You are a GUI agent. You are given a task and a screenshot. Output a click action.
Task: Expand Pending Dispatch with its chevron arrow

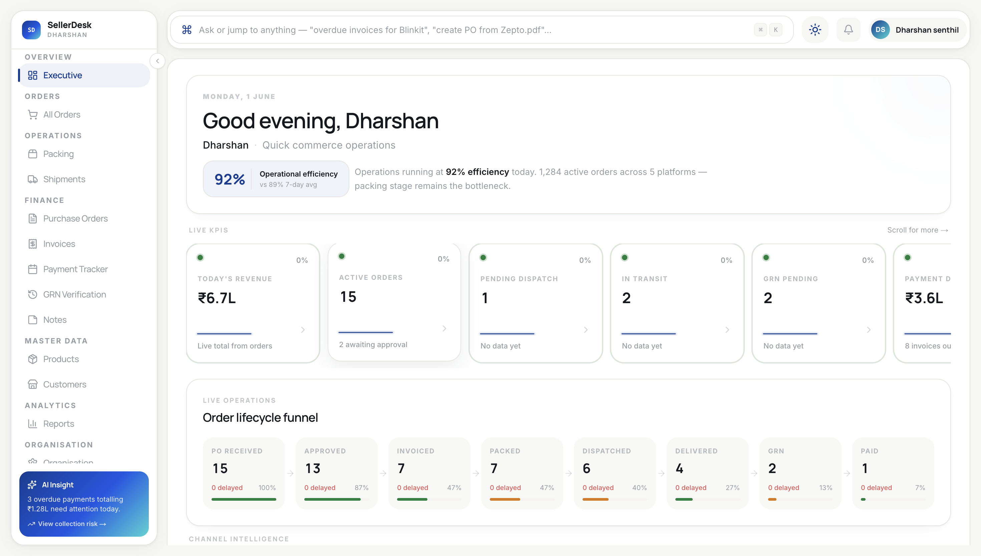click(586, 329)
